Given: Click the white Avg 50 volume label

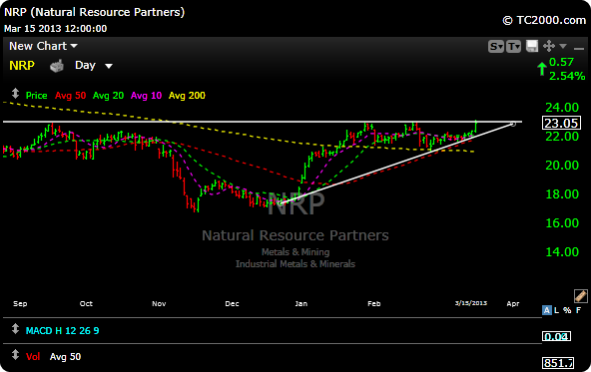Looking at the screenshot, I should (x=65, y=357).
